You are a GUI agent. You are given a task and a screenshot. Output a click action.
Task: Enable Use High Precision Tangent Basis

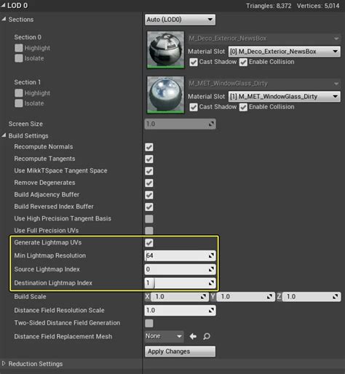[149, 219]
